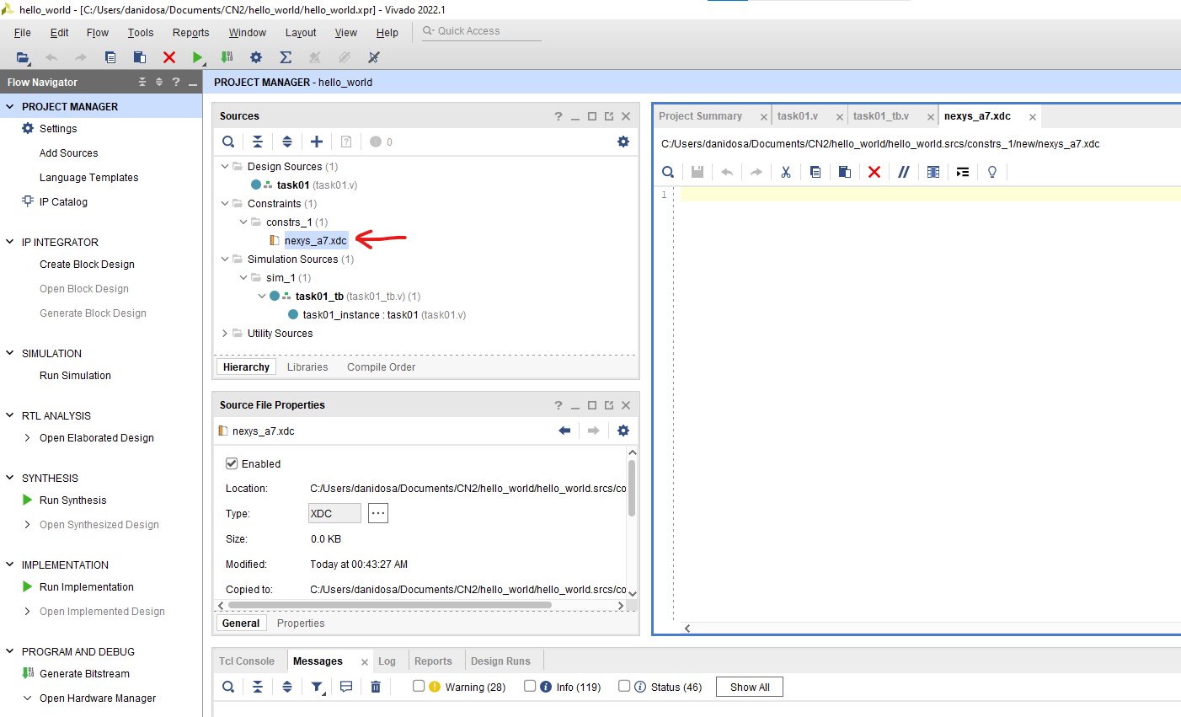Switch to Compile Order tab in Sources

click(x=381, y=367)
